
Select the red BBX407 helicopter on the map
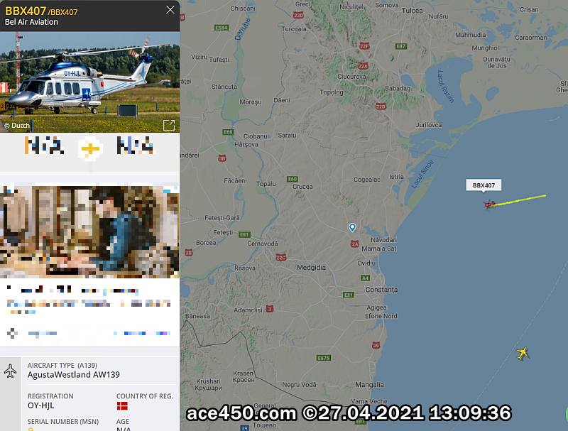[x=489, y=204]
